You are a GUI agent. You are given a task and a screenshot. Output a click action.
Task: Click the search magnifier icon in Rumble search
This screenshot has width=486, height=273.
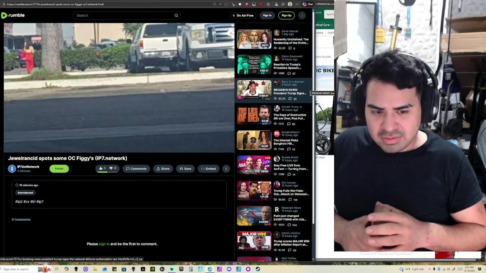coord(176,16)
